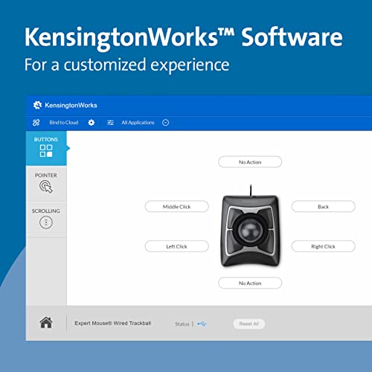Open the Right Click button assignment
Viewport: 372px width, 372px height.
[324, 246]
